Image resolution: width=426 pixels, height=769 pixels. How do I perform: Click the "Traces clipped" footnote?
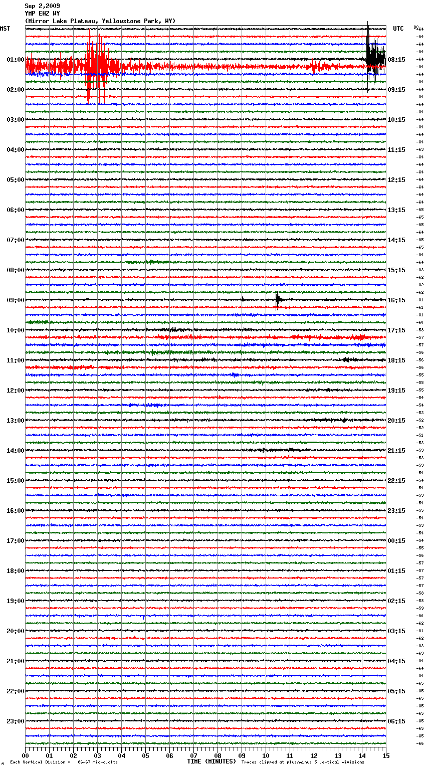[303, 762]
